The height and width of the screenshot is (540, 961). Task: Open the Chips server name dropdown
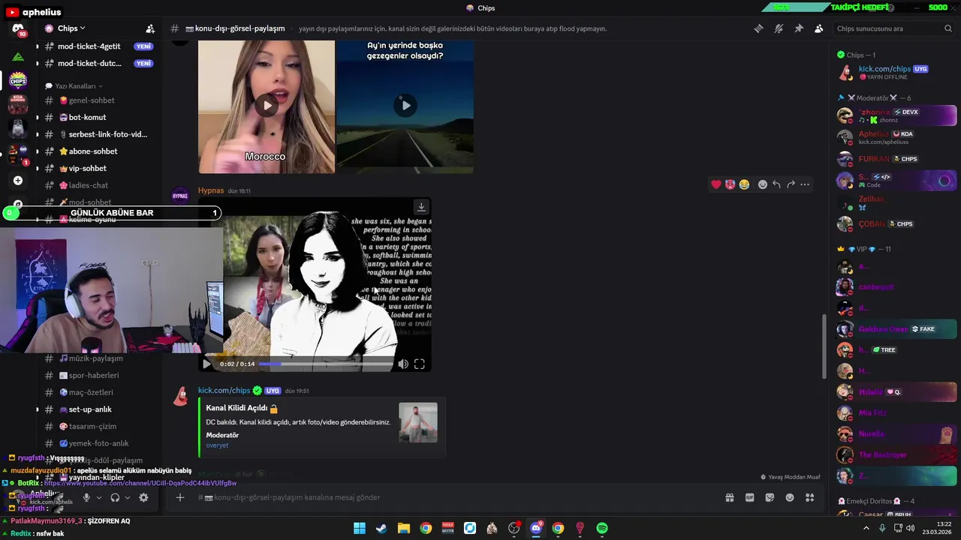(71, 28)
